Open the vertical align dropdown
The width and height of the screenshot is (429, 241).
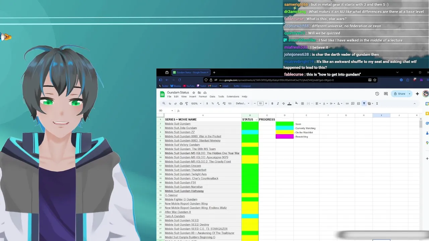click(x=325, y=103)
